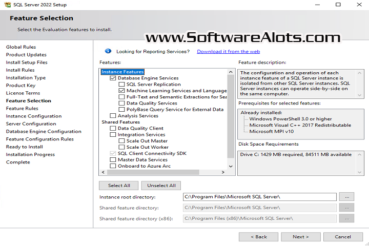Click the Select All button
Viewport: 369px width, 246px height.
tap(119, 186)
